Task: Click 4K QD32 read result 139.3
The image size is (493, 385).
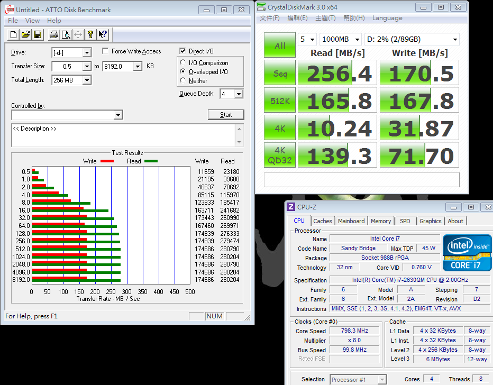Action: pos(337,155)
